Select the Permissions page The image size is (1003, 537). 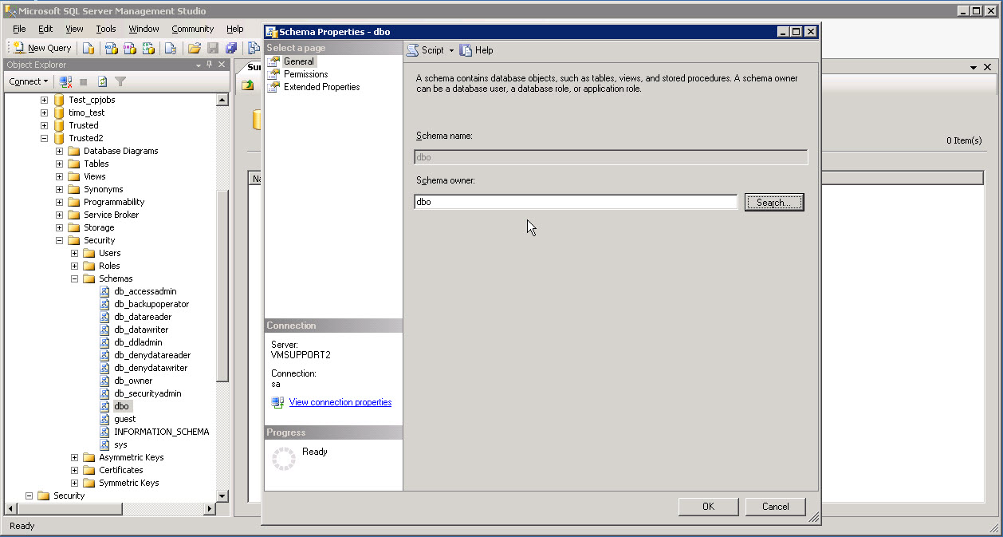click(305, 74)
